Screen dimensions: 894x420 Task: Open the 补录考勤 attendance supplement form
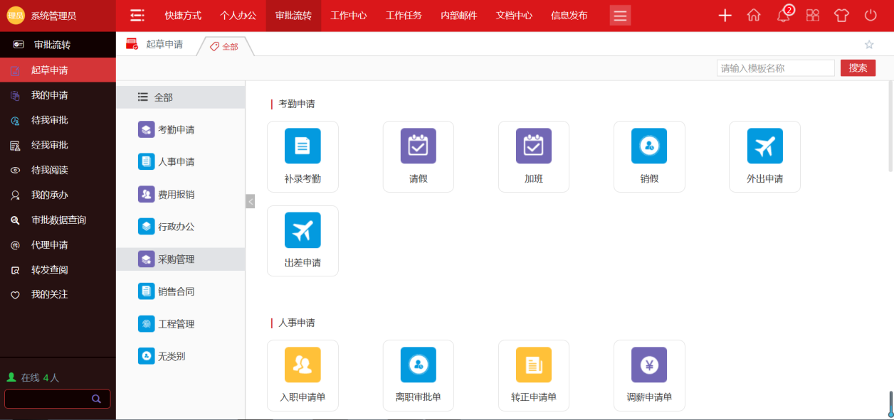coord(303,156)
